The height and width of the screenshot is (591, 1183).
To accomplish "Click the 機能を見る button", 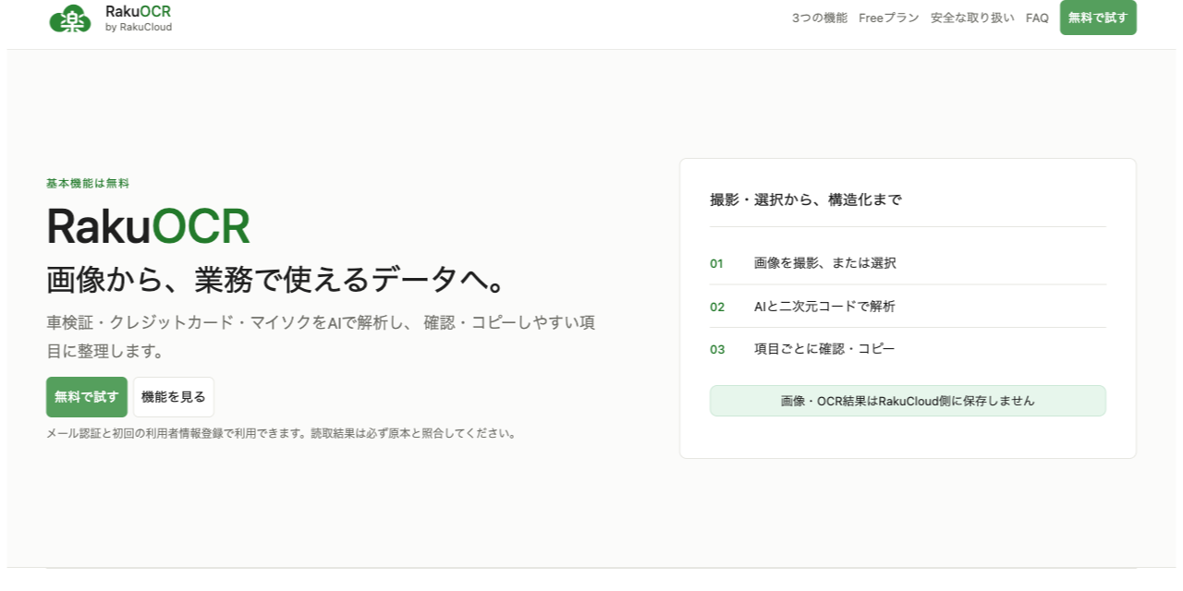I will 174,397.
